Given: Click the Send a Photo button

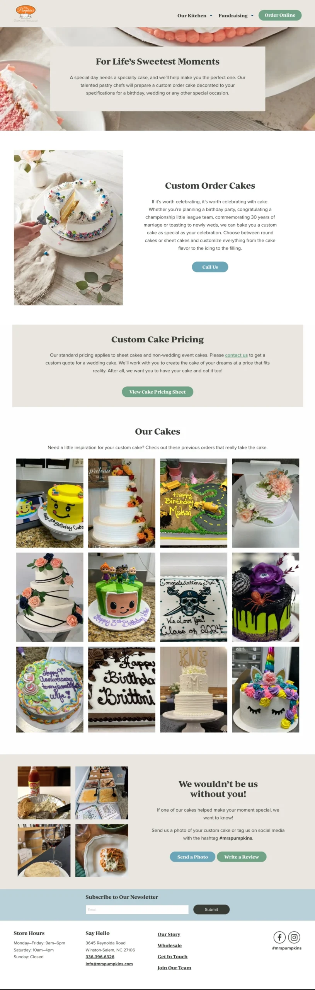Looking at the screenshot, I should [x=192, y=857].
